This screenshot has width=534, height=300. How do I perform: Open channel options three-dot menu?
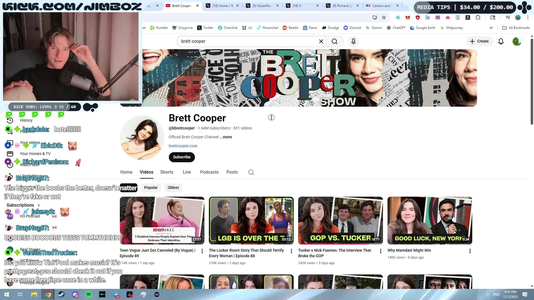271,117
